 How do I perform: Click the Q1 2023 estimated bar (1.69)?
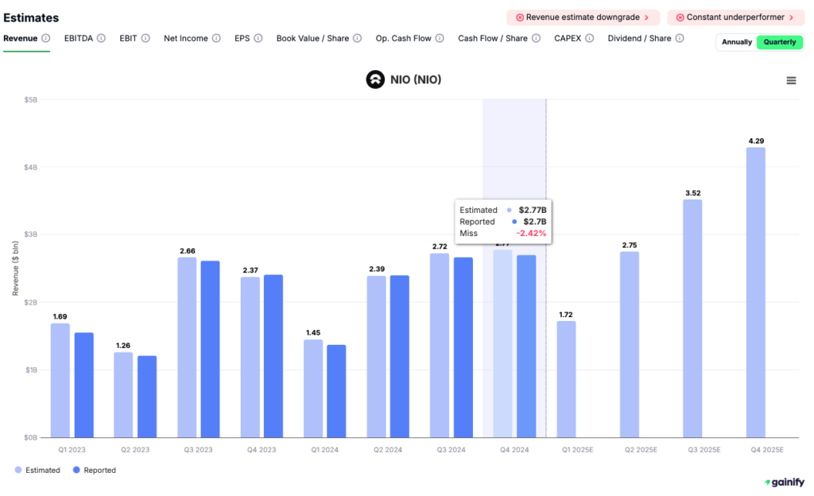(60, 380)
